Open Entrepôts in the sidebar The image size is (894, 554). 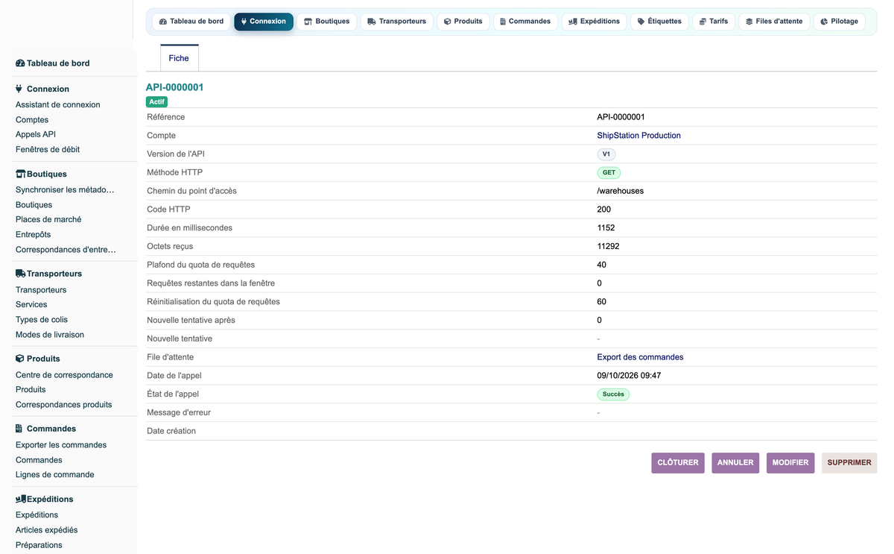click(34, 235)
